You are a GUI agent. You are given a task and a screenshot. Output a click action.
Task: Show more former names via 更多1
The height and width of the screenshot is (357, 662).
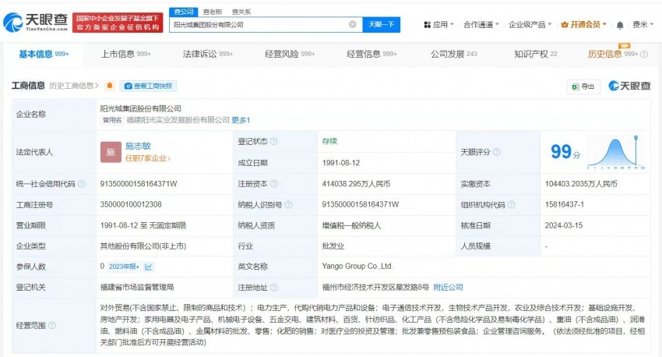coord(241,120)
